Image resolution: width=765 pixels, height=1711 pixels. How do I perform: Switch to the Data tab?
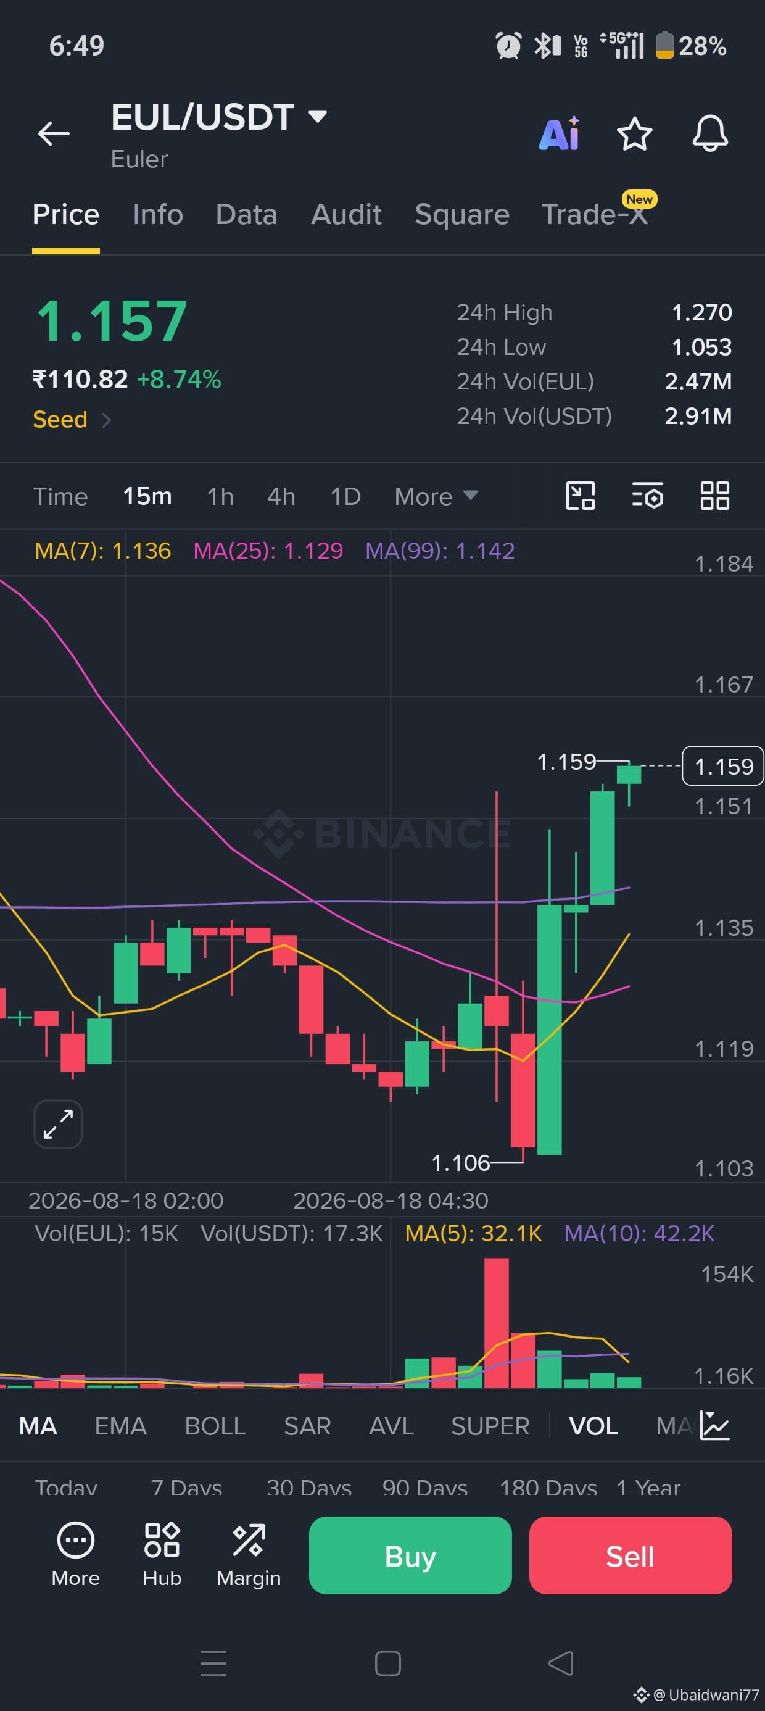(246, 215)
